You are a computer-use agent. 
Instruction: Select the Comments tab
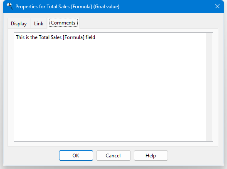point(63,23)
